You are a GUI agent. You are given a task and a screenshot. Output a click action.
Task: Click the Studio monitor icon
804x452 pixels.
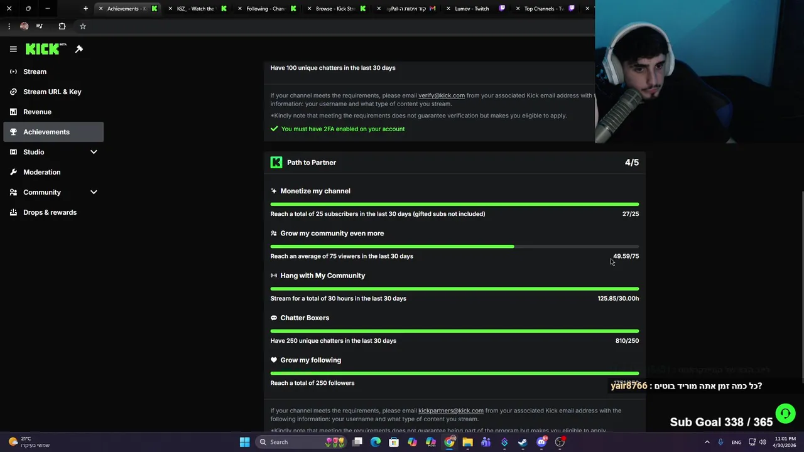13,152
